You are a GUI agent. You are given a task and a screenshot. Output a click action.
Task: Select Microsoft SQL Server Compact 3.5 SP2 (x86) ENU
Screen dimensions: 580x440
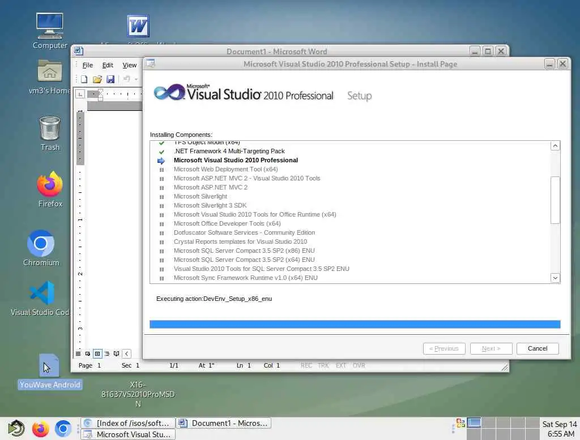pos(244,251)
